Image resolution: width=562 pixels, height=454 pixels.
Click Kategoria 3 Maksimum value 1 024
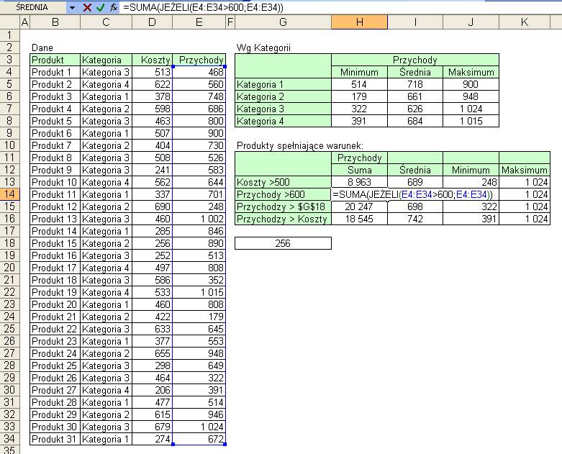(x=471, y=109)
